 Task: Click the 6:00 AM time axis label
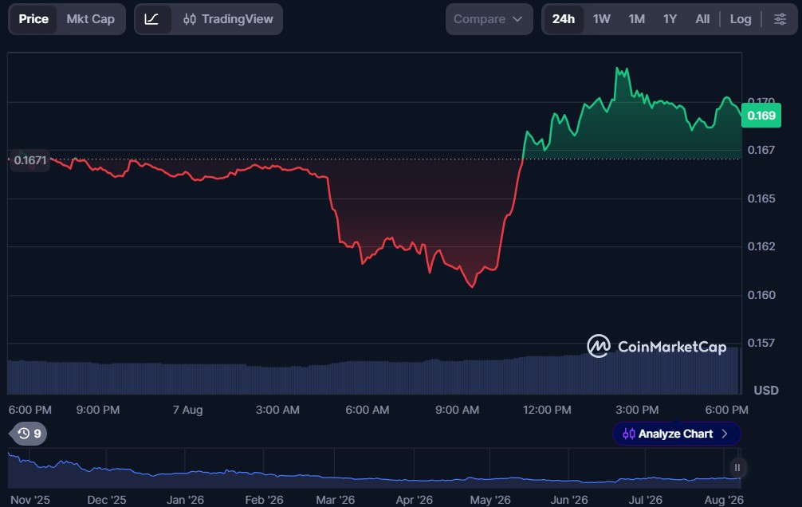368,410
